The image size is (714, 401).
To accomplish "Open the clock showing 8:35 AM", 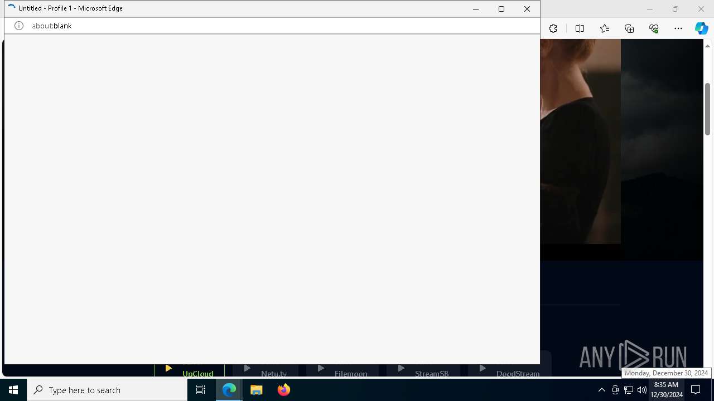I will (666, 390).
